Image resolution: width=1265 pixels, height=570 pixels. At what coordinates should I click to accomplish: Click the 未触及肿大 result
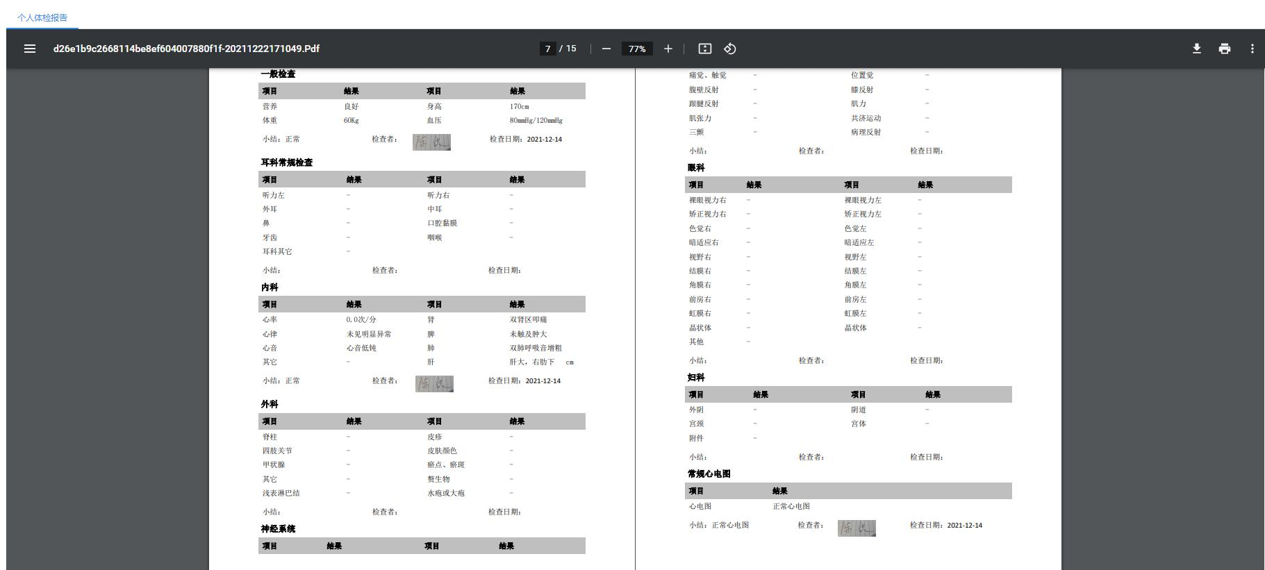pyautogui.click(x=529, y=334)
